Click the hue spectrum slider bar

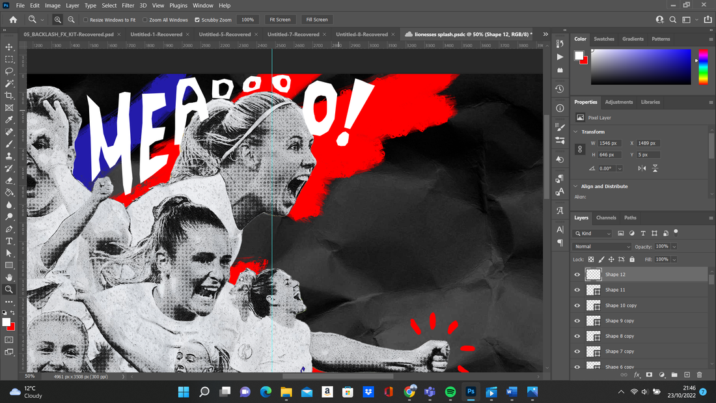703,66
